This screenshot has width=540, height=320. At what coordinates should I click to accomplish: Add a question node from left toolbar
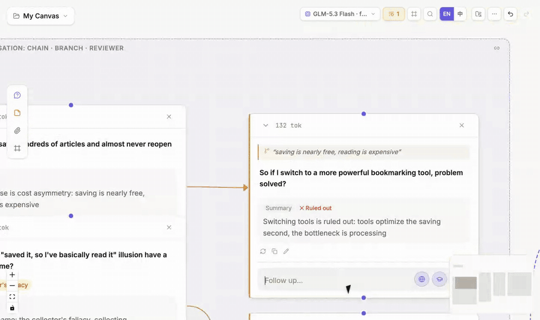17,95
